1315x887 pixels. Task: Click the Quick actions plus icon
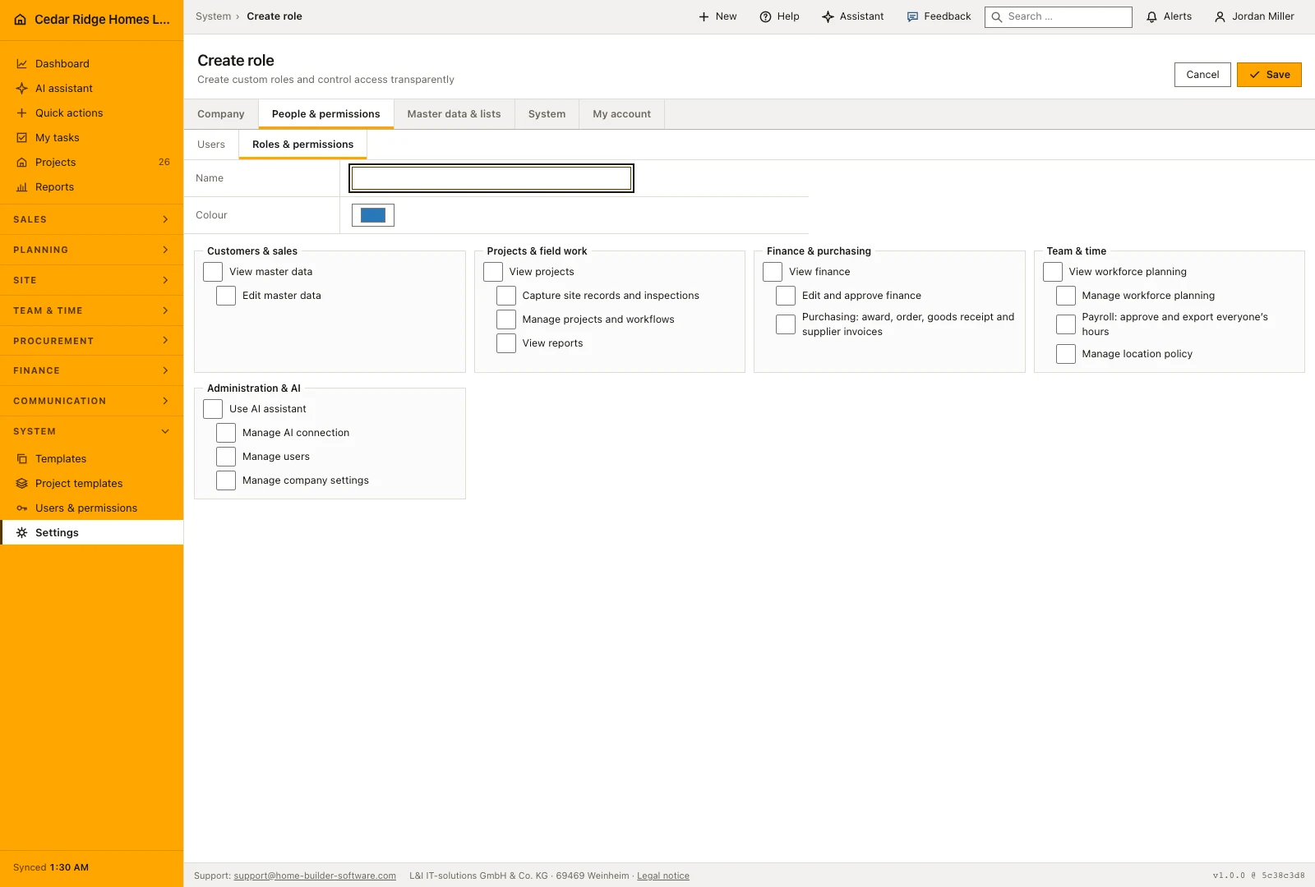pyautogui.click(x=22, y=113)
